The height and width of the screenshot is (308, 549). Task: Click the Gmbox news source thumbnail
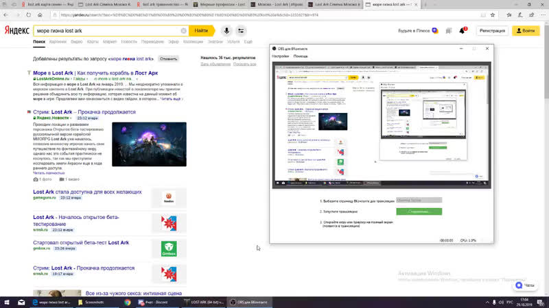(x=169, y=249)
